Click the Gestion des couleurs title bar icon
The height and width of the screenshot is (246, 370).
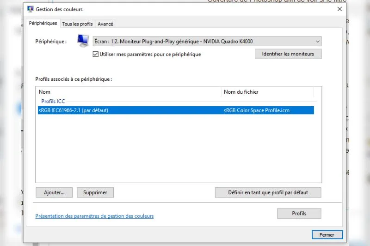click(30, 9)
